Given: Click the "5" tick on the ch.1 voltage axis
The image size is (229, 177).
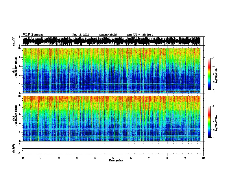Looking at the screenshot, I should click(20, 37).
